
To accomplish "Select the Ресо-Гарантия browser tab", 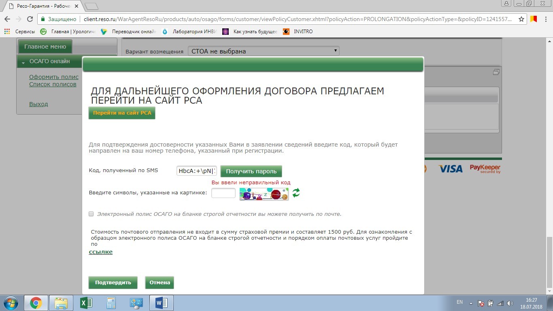I will [x=44, y=6].
